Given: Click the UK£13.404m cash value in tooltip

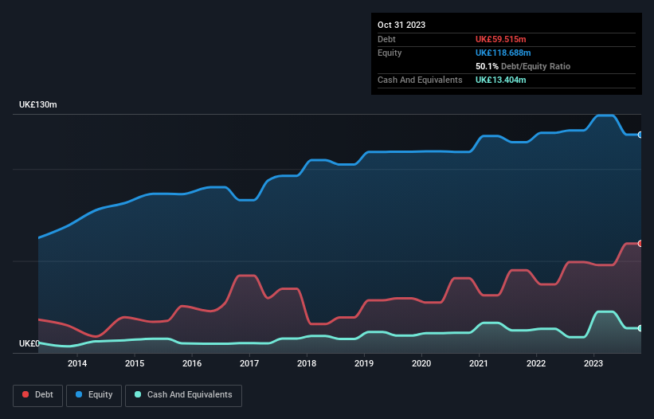Looking at the screenshot, I should point(501,80).
